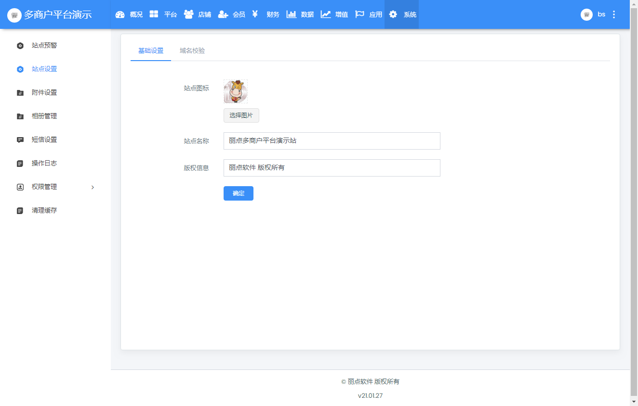Click the 附件设置 folder icon

coord(20,93)
